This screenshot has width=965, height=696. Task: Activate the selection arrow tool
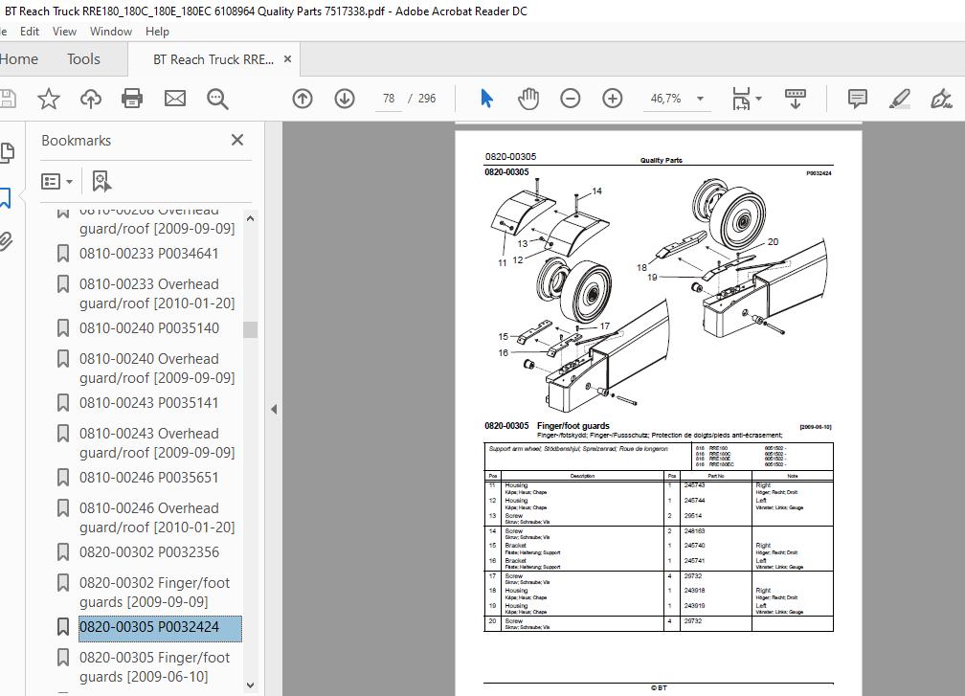(486, 99)
